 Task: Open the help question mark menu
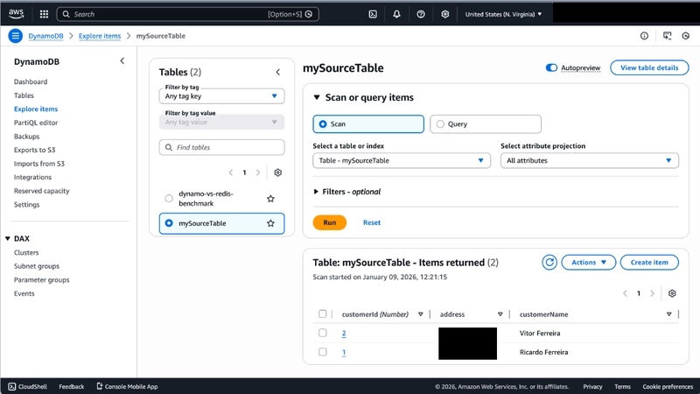point(421,14)
